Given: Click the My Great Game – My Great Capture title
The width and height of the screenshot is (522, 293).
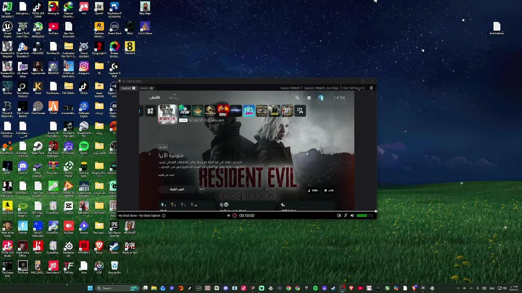Looking at the screenshot, I should pos(139,216).
